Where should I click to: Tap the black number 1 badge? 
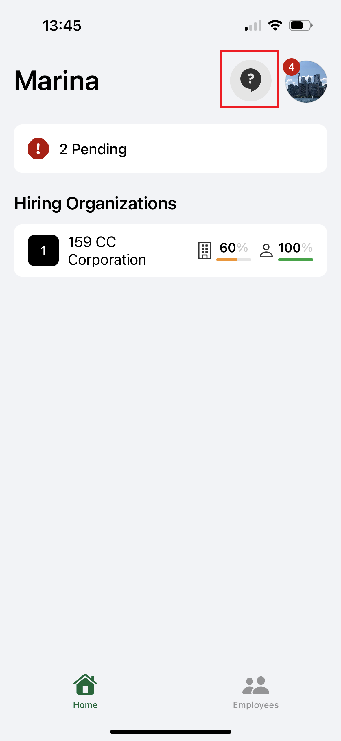[43, 250]
